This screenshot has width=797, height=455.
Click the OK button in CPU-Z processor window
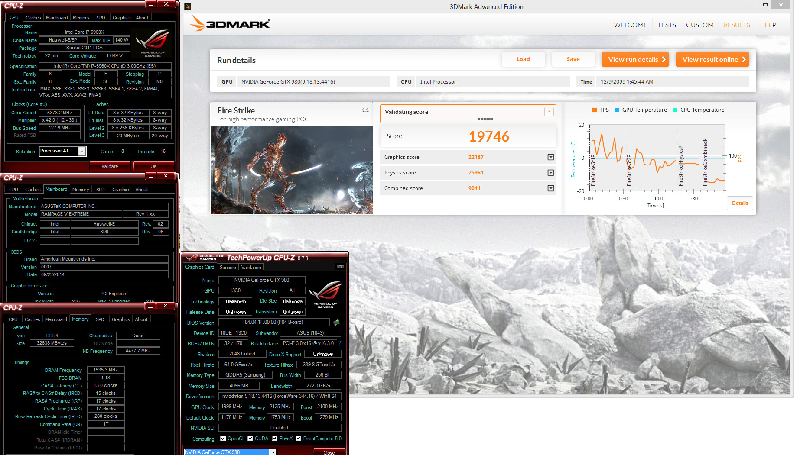click(x=154, y=166)
